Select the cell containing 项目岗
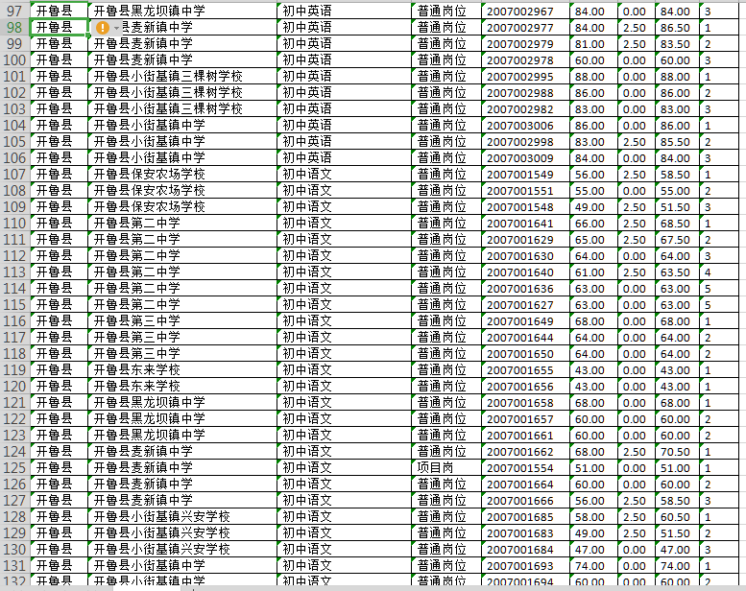Viewport: 746px width, 591px height. tap(445, 467)
